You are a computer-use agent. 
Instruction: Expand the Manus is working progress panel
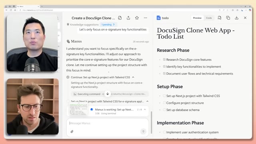(145, 110)
